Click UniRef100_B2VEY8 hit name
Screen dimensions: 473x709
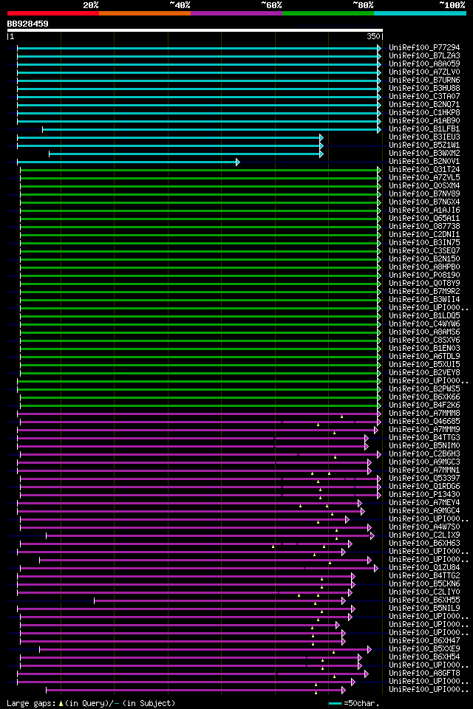(424, 372)
